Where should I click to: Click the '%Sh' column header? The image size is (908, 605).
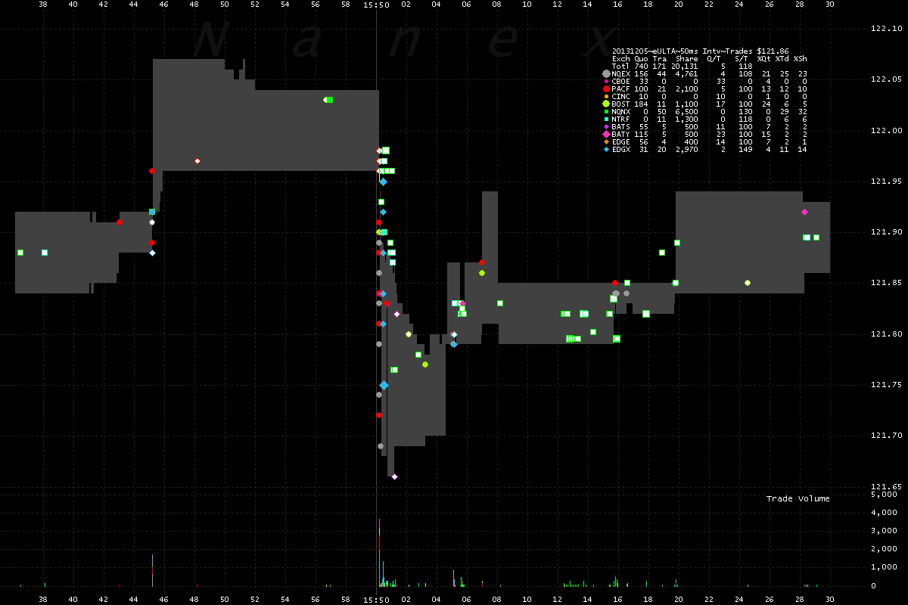pyautogui.click(x=801, y=59)
